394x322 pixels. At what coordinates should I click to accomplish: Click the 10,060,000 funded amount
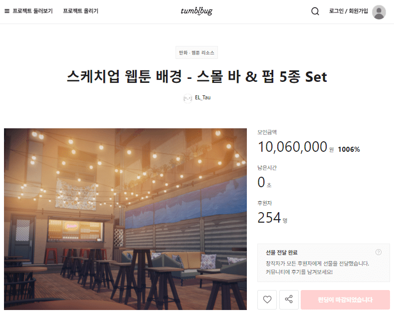[292, 147]
